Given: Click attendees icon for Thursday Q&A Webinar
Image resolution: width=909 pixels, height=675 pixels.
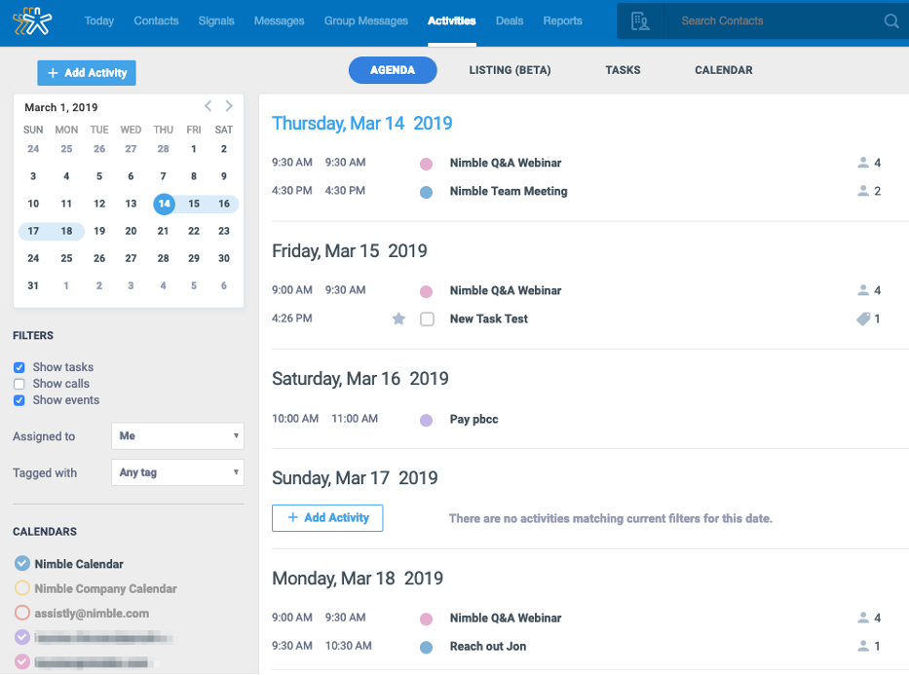Looking at the screenshot, I should click(x=863, y=163).
